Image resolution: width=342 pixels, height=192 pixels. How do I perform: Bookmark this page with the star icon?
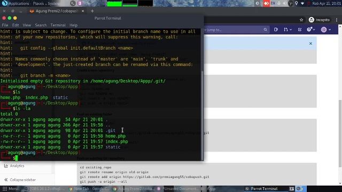pos(301,20)
